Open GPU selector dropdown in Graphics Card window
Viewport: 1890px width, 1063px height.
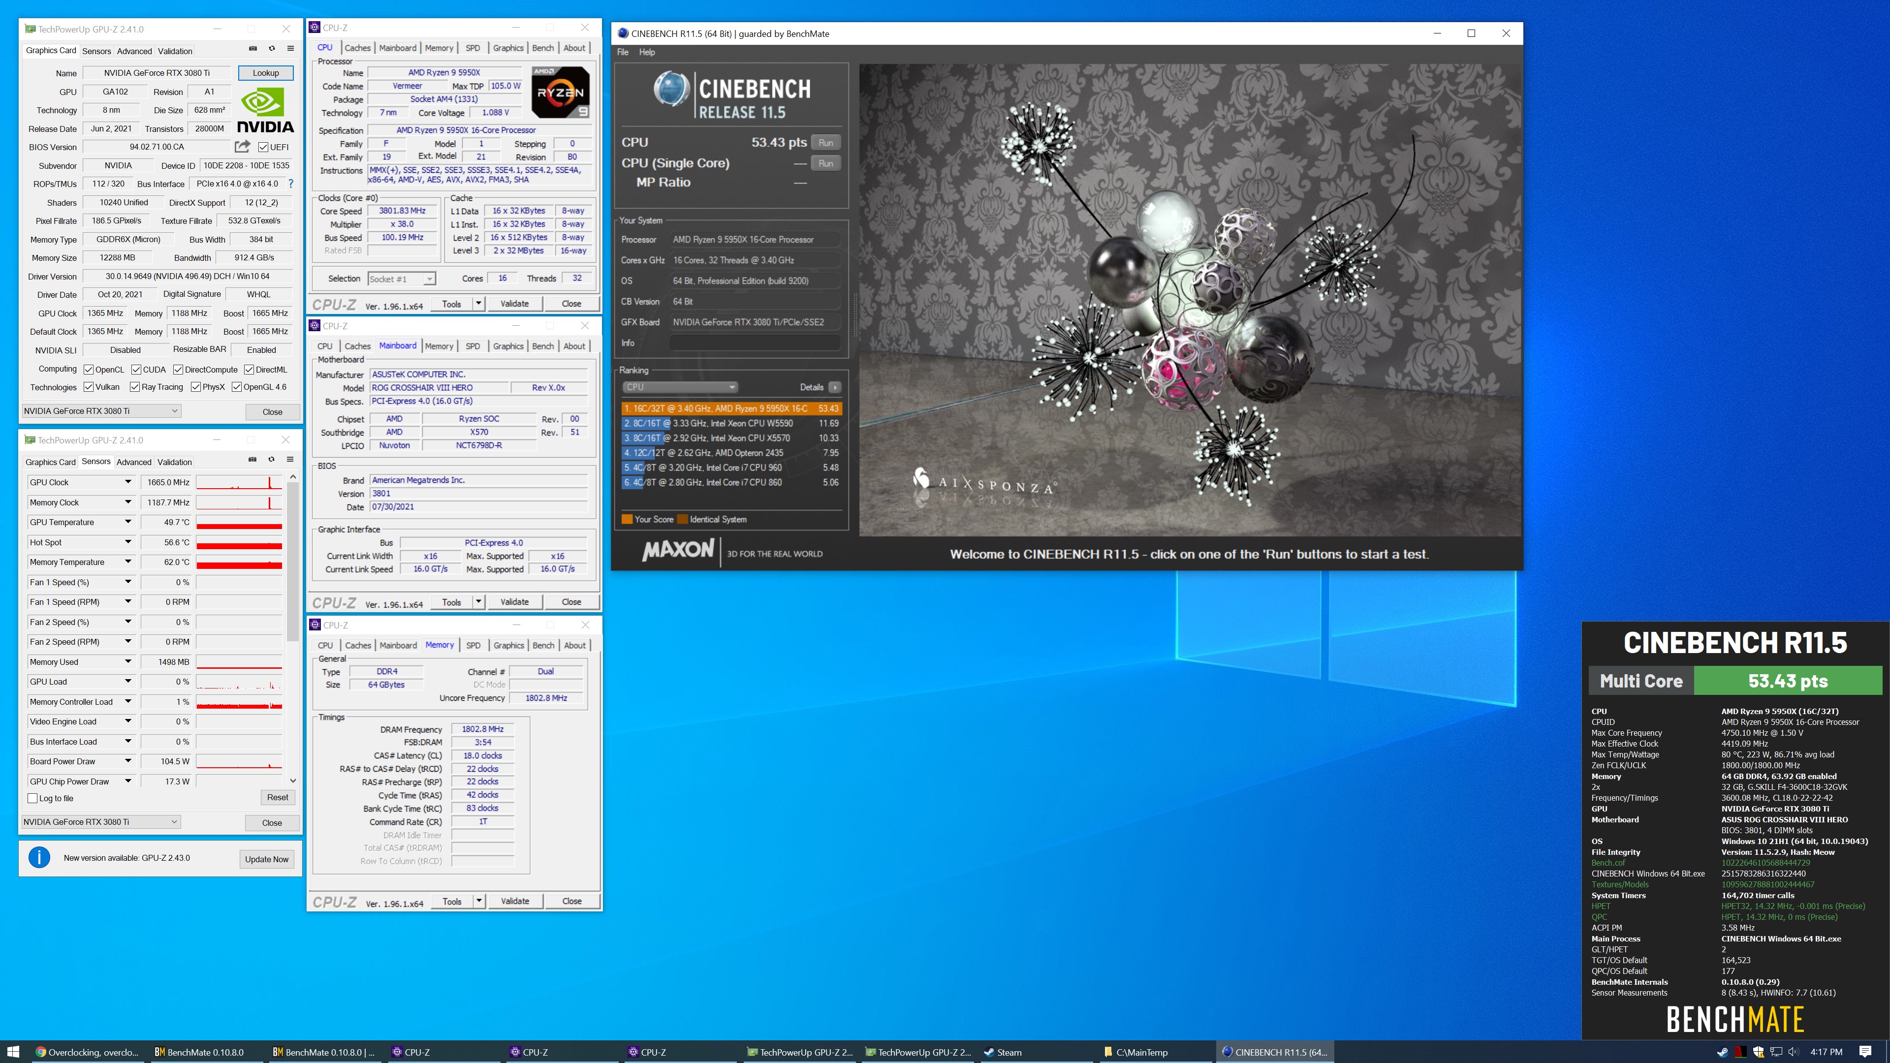click(101, 411)
